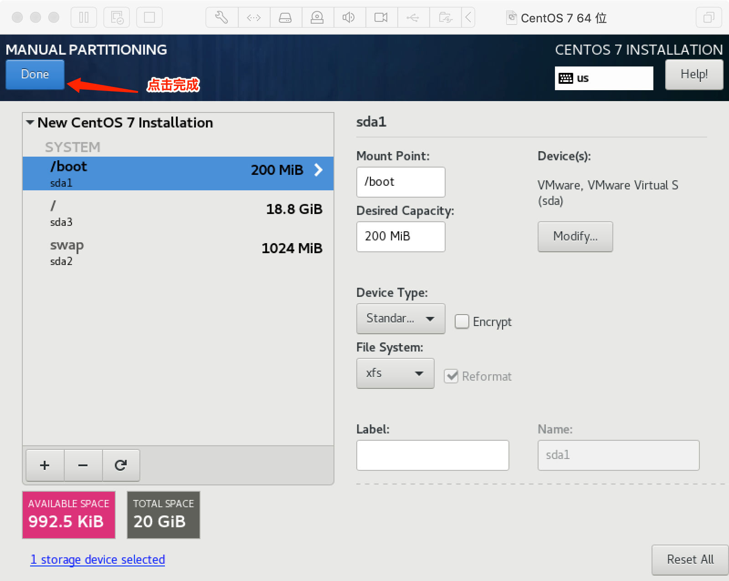Click the network adapter icon
Viewport: 729px width, 581px height.
tap(254, 18)
